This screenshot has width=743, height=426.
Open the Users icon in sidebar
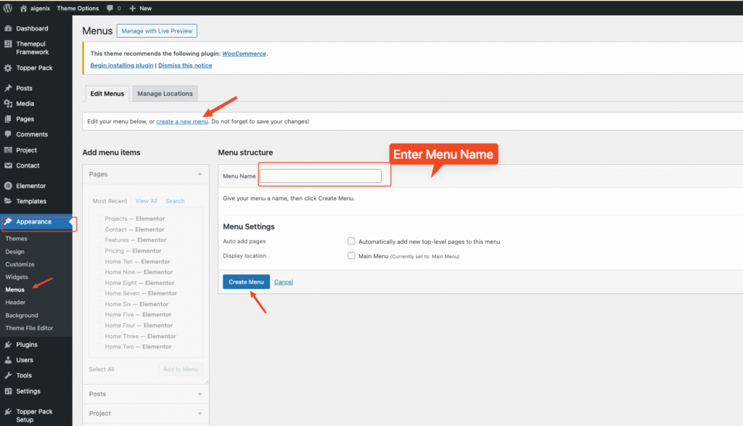(x=8, y=360)
